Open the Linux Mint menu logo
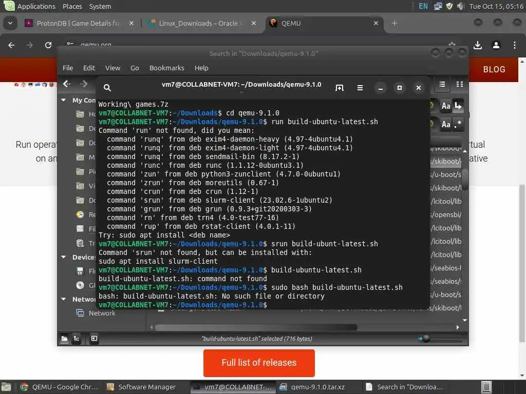The width and height of the screenshot is (526, 394). click(8, 6)
